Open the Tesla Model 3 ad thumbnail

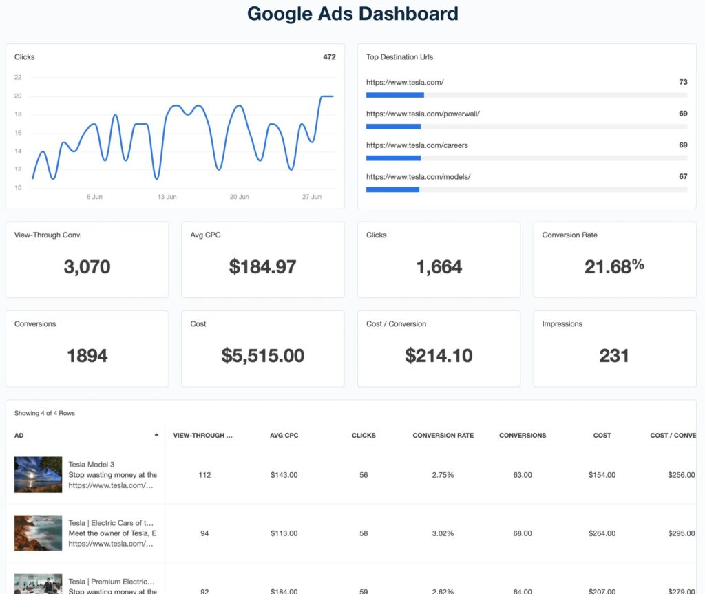pos(37,475)
